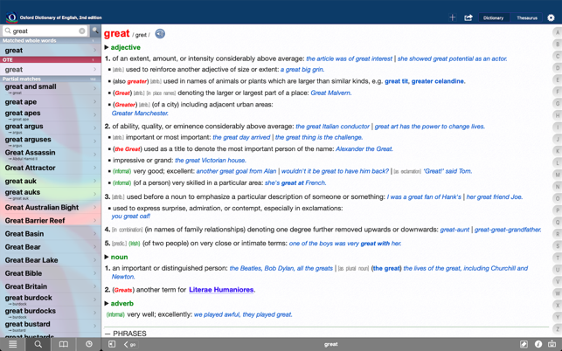
Task: Open the info icon at the bottom right
Action: coord(538,344)
